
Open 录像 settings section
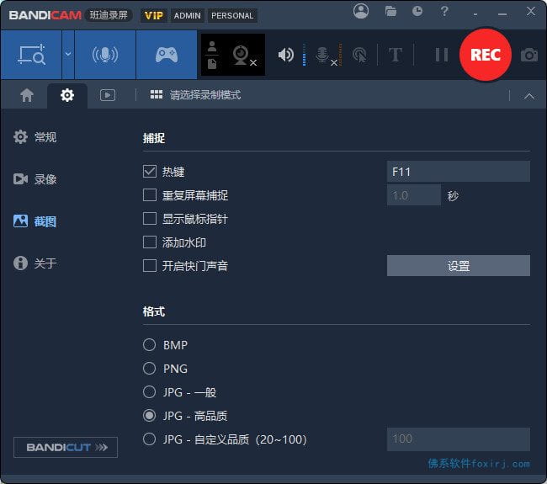pos(35,179)
